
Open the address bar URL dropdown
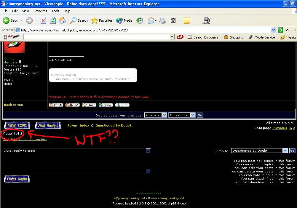(x=273, y=30)
